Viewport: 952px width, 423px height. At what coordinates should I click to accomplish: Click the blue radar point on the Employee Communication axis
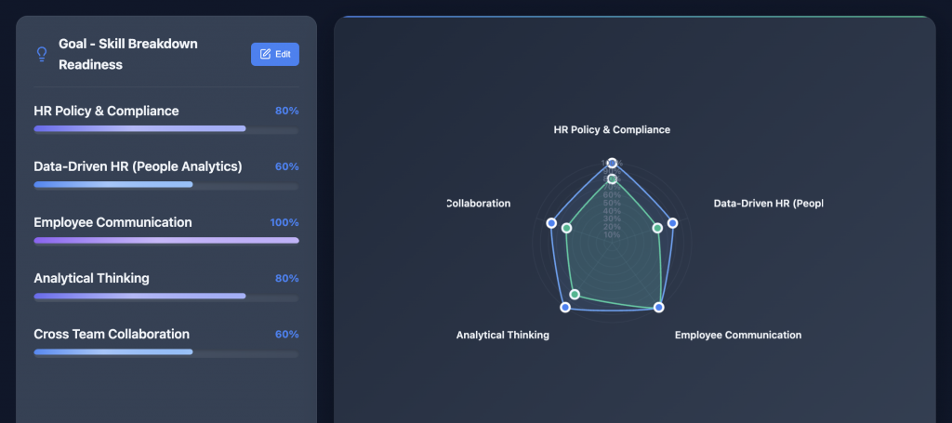tap(660, 307)
